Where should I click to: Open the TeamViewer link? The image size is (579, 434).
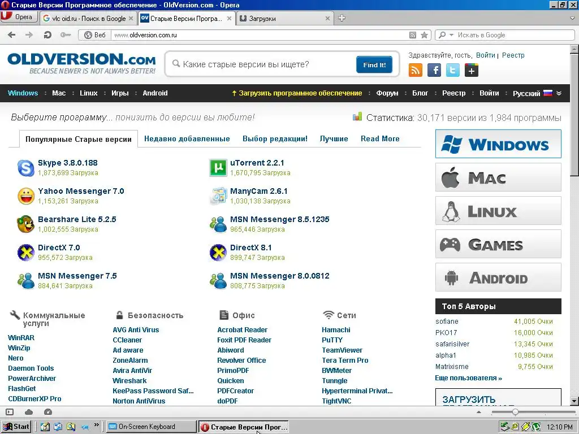[342, 350]
